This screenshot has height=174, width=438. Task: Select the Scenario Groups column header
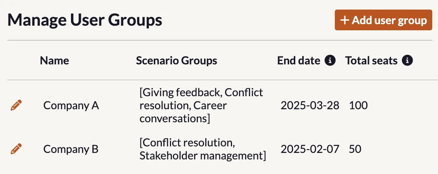click(x=176, y=60)
